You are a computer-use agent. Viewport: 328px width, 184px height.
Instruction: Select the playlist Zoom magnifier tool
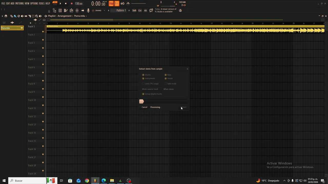click(37, 16)
